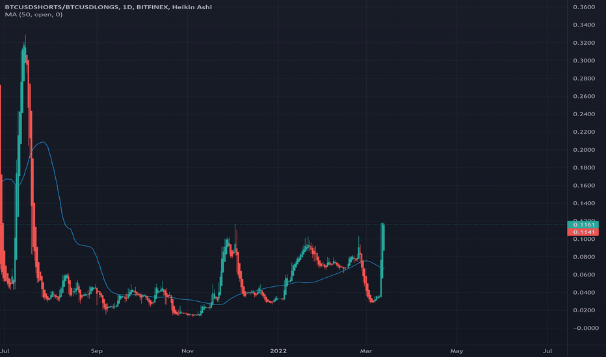Click the 0.3400 price axis label
This screenshot has width=606, height=357.
click(x=584, y=25)
